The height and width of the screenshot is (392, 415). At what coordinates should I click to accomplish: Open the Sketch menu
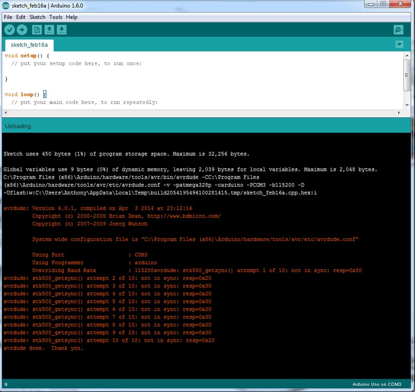click(37, 17)
